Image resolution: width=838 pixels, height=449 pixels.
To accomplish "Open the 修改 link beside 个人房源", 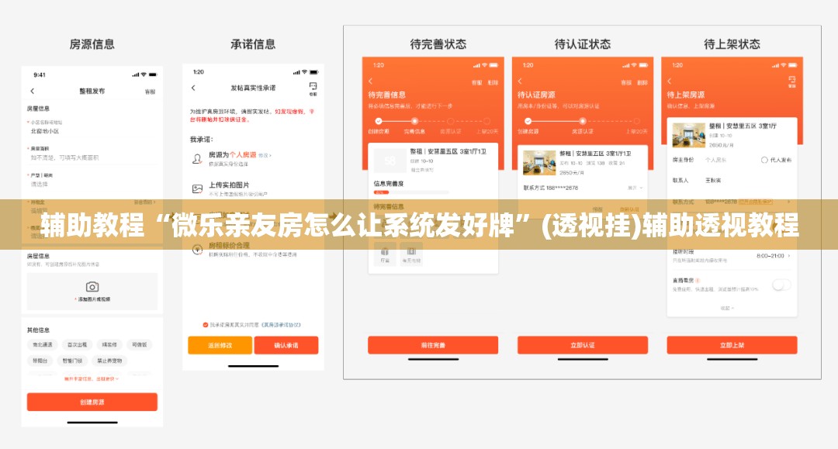I will [265, 155].
